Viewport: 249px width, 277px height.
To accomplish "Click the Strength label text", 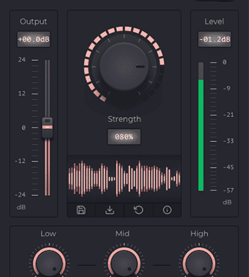I will (124, 119).
